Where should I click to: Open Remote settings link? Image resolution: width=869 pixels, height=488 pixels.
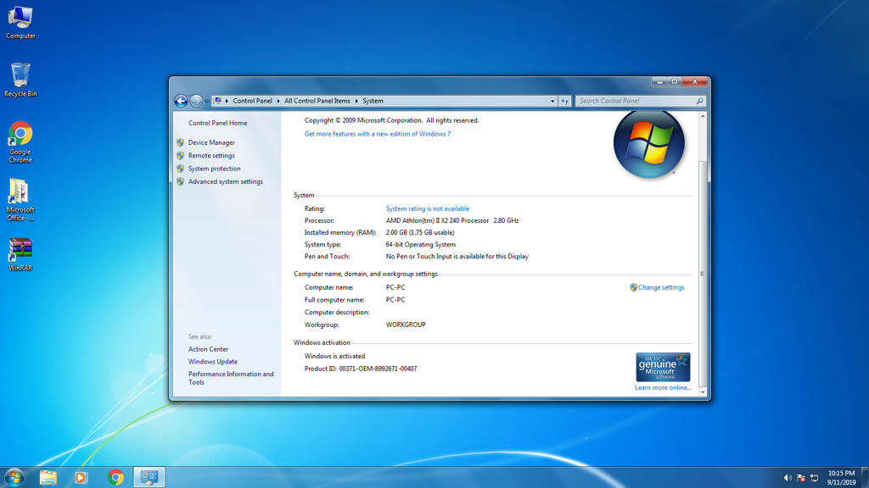[211, 156]
